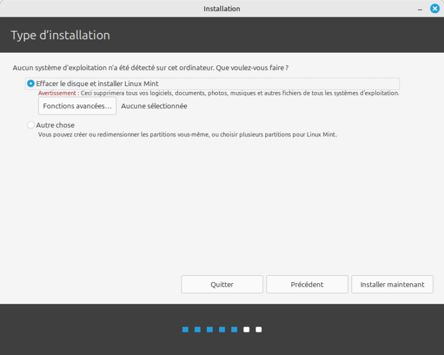
Task: Click the Type d'installation heading
Action: 60,35
